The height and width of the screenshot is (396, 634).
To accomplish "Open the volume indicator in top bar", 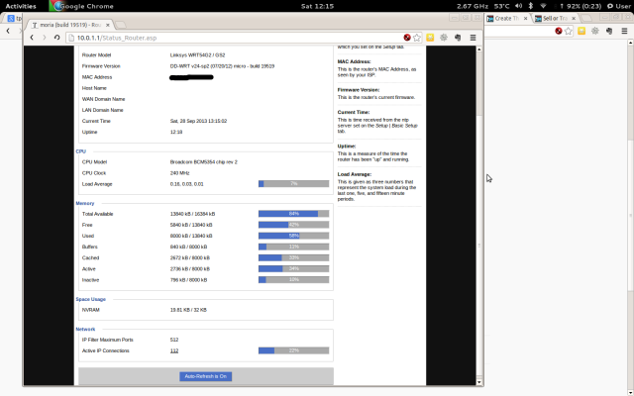I will point(519,6).
